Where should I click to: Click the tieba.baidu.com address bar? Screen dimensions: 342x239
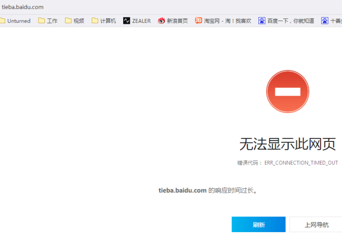[x=23, y=7]
